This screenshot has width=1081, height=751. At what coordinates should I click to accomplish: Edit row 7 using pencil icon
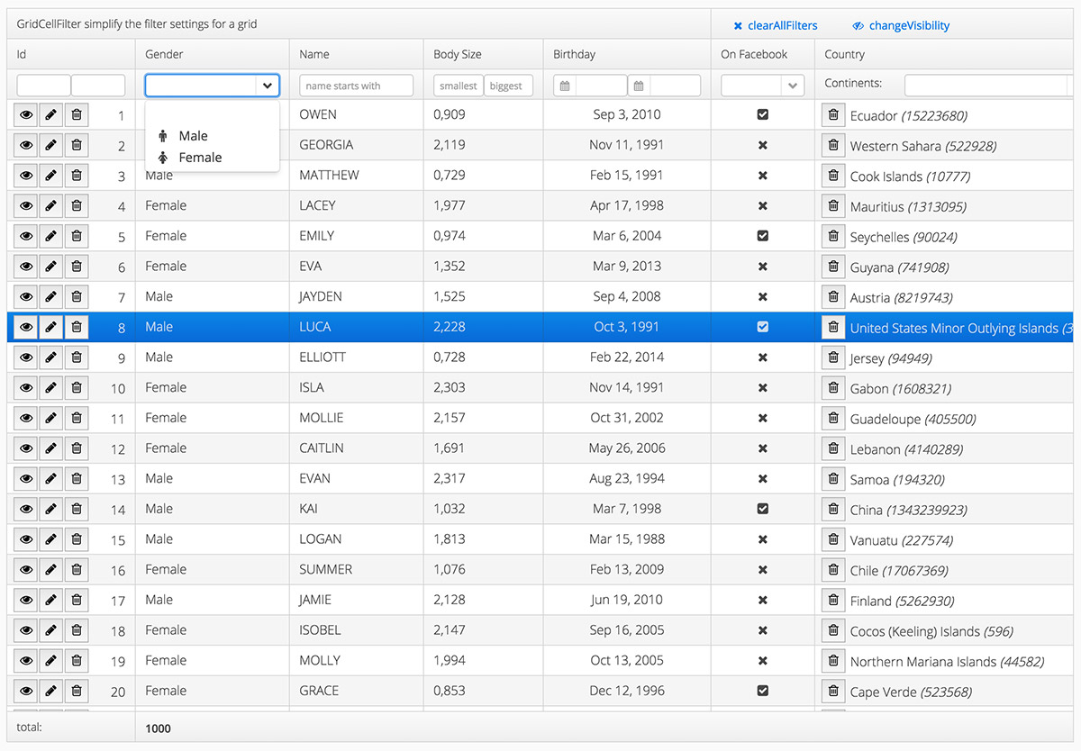51,297
